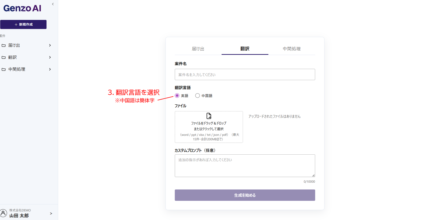
Task: Click the 中間処理 folder icon in sidebar
Action: pyautogui.click(x=4, y=69)
